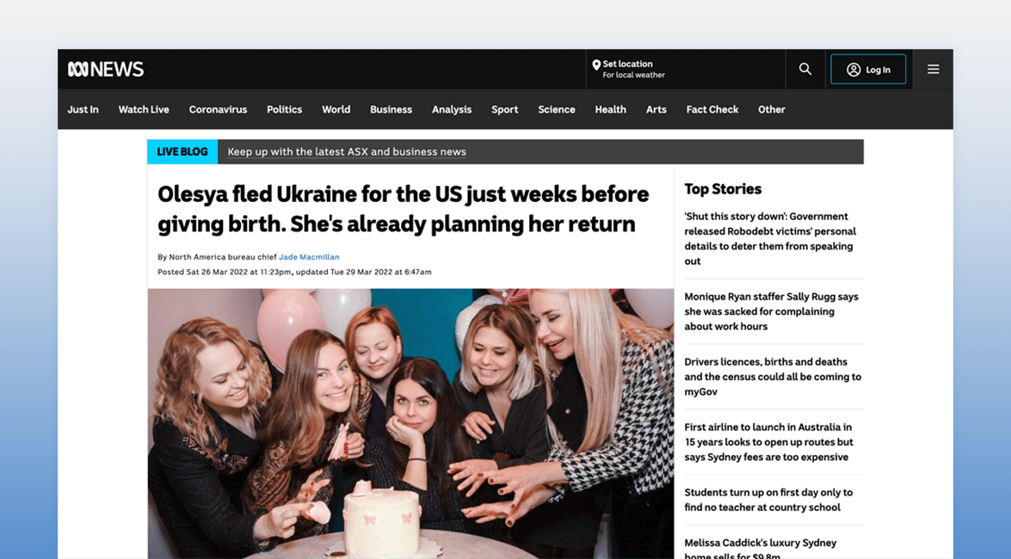Select the Fact Check nav item
The height and width of the screenshot is (559, 1011).
tap(712, 109)
